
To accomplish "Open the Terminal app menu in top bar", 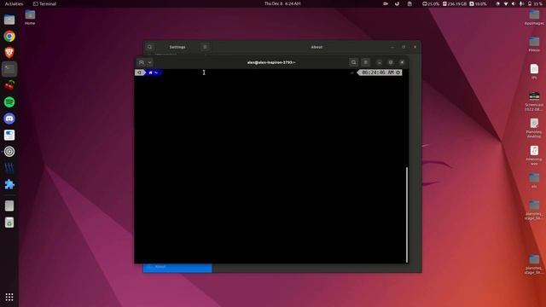I will [x=44, y=3].
